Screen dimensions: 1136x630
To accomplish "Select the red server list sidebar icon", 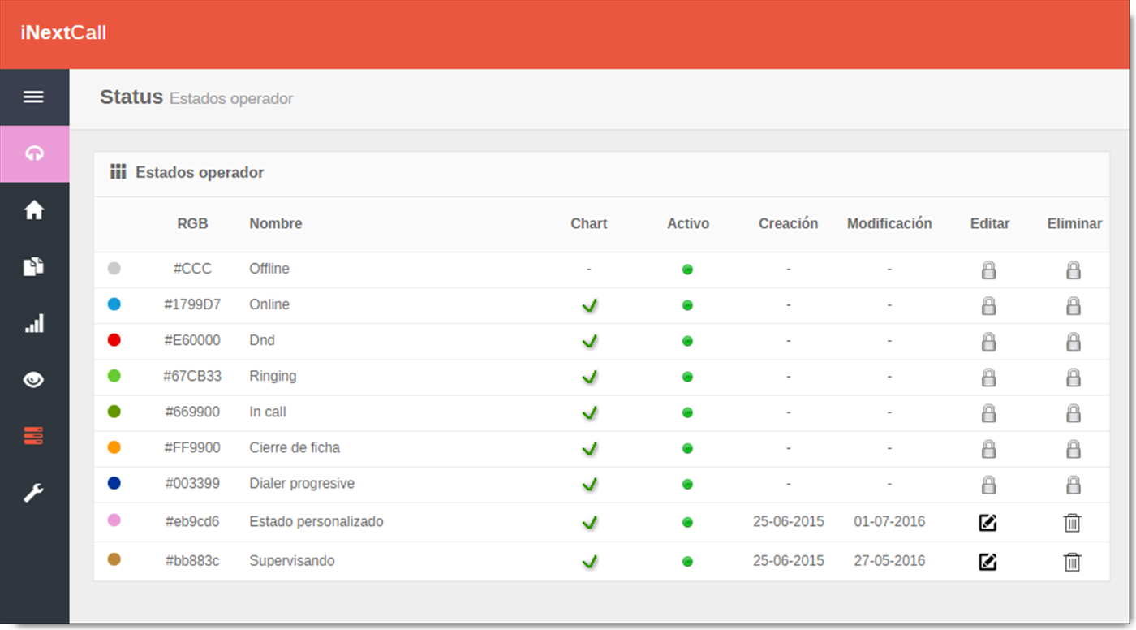I will pos(33,437).
